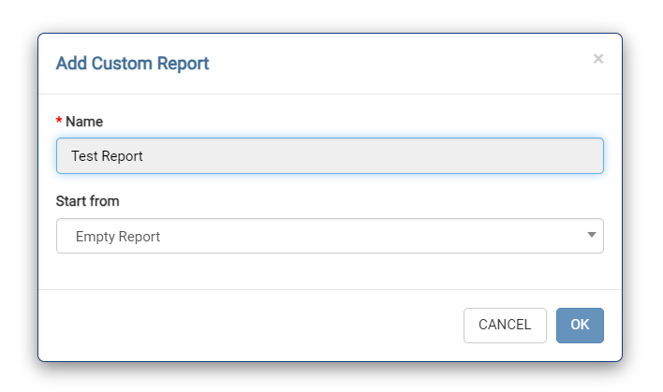The height and width of the screenshot is (392, 663).
Task: Open the Start from dropdown
Action: coord(330,236)
